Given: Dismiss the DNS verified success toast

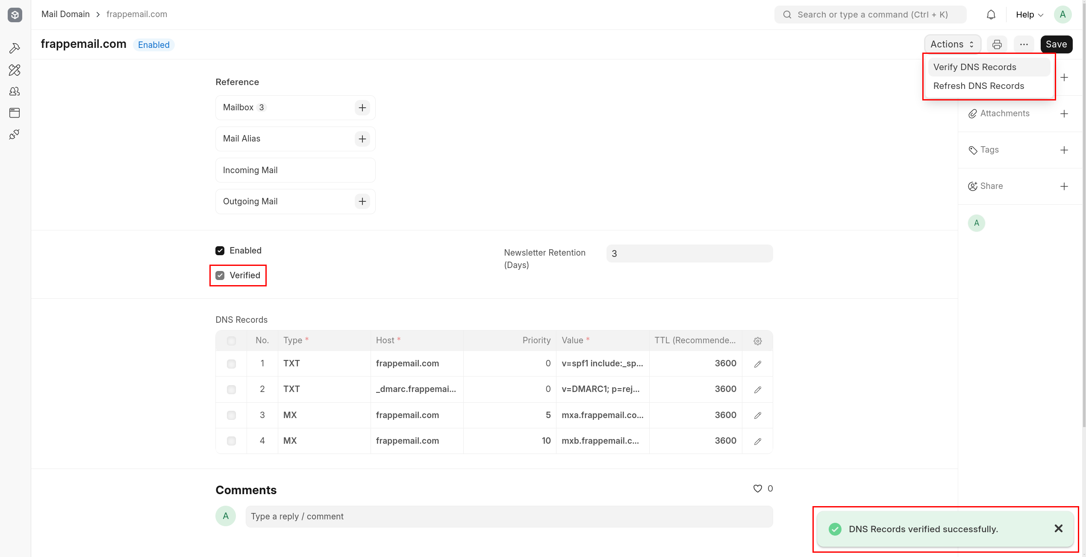Looking at the screenshot, I should coord(1058,529).
